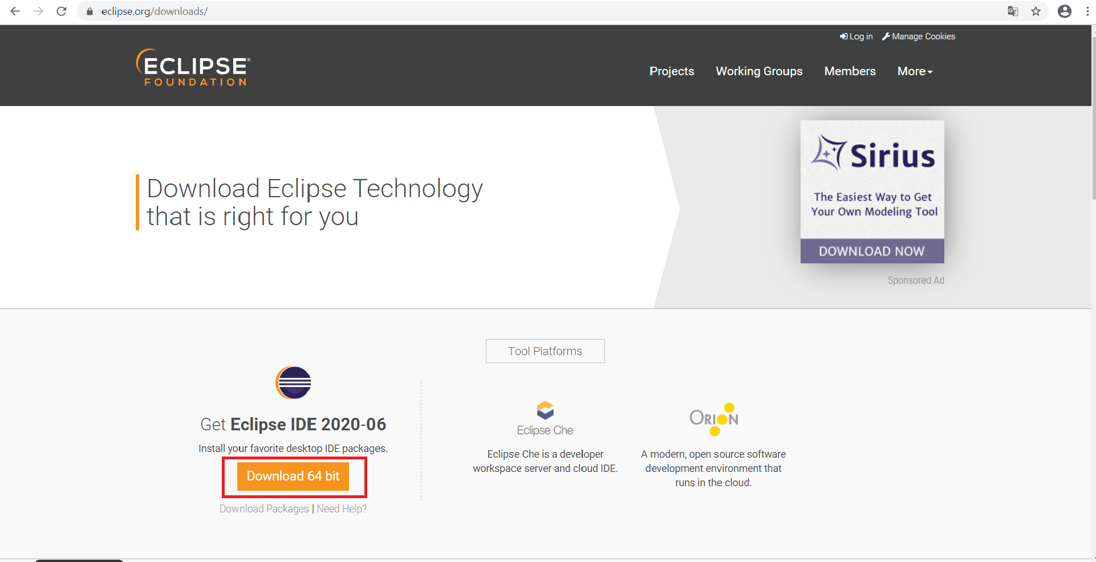Open the Download Packages link
This screenshot has width=1096, height=562.
(264, 508)
